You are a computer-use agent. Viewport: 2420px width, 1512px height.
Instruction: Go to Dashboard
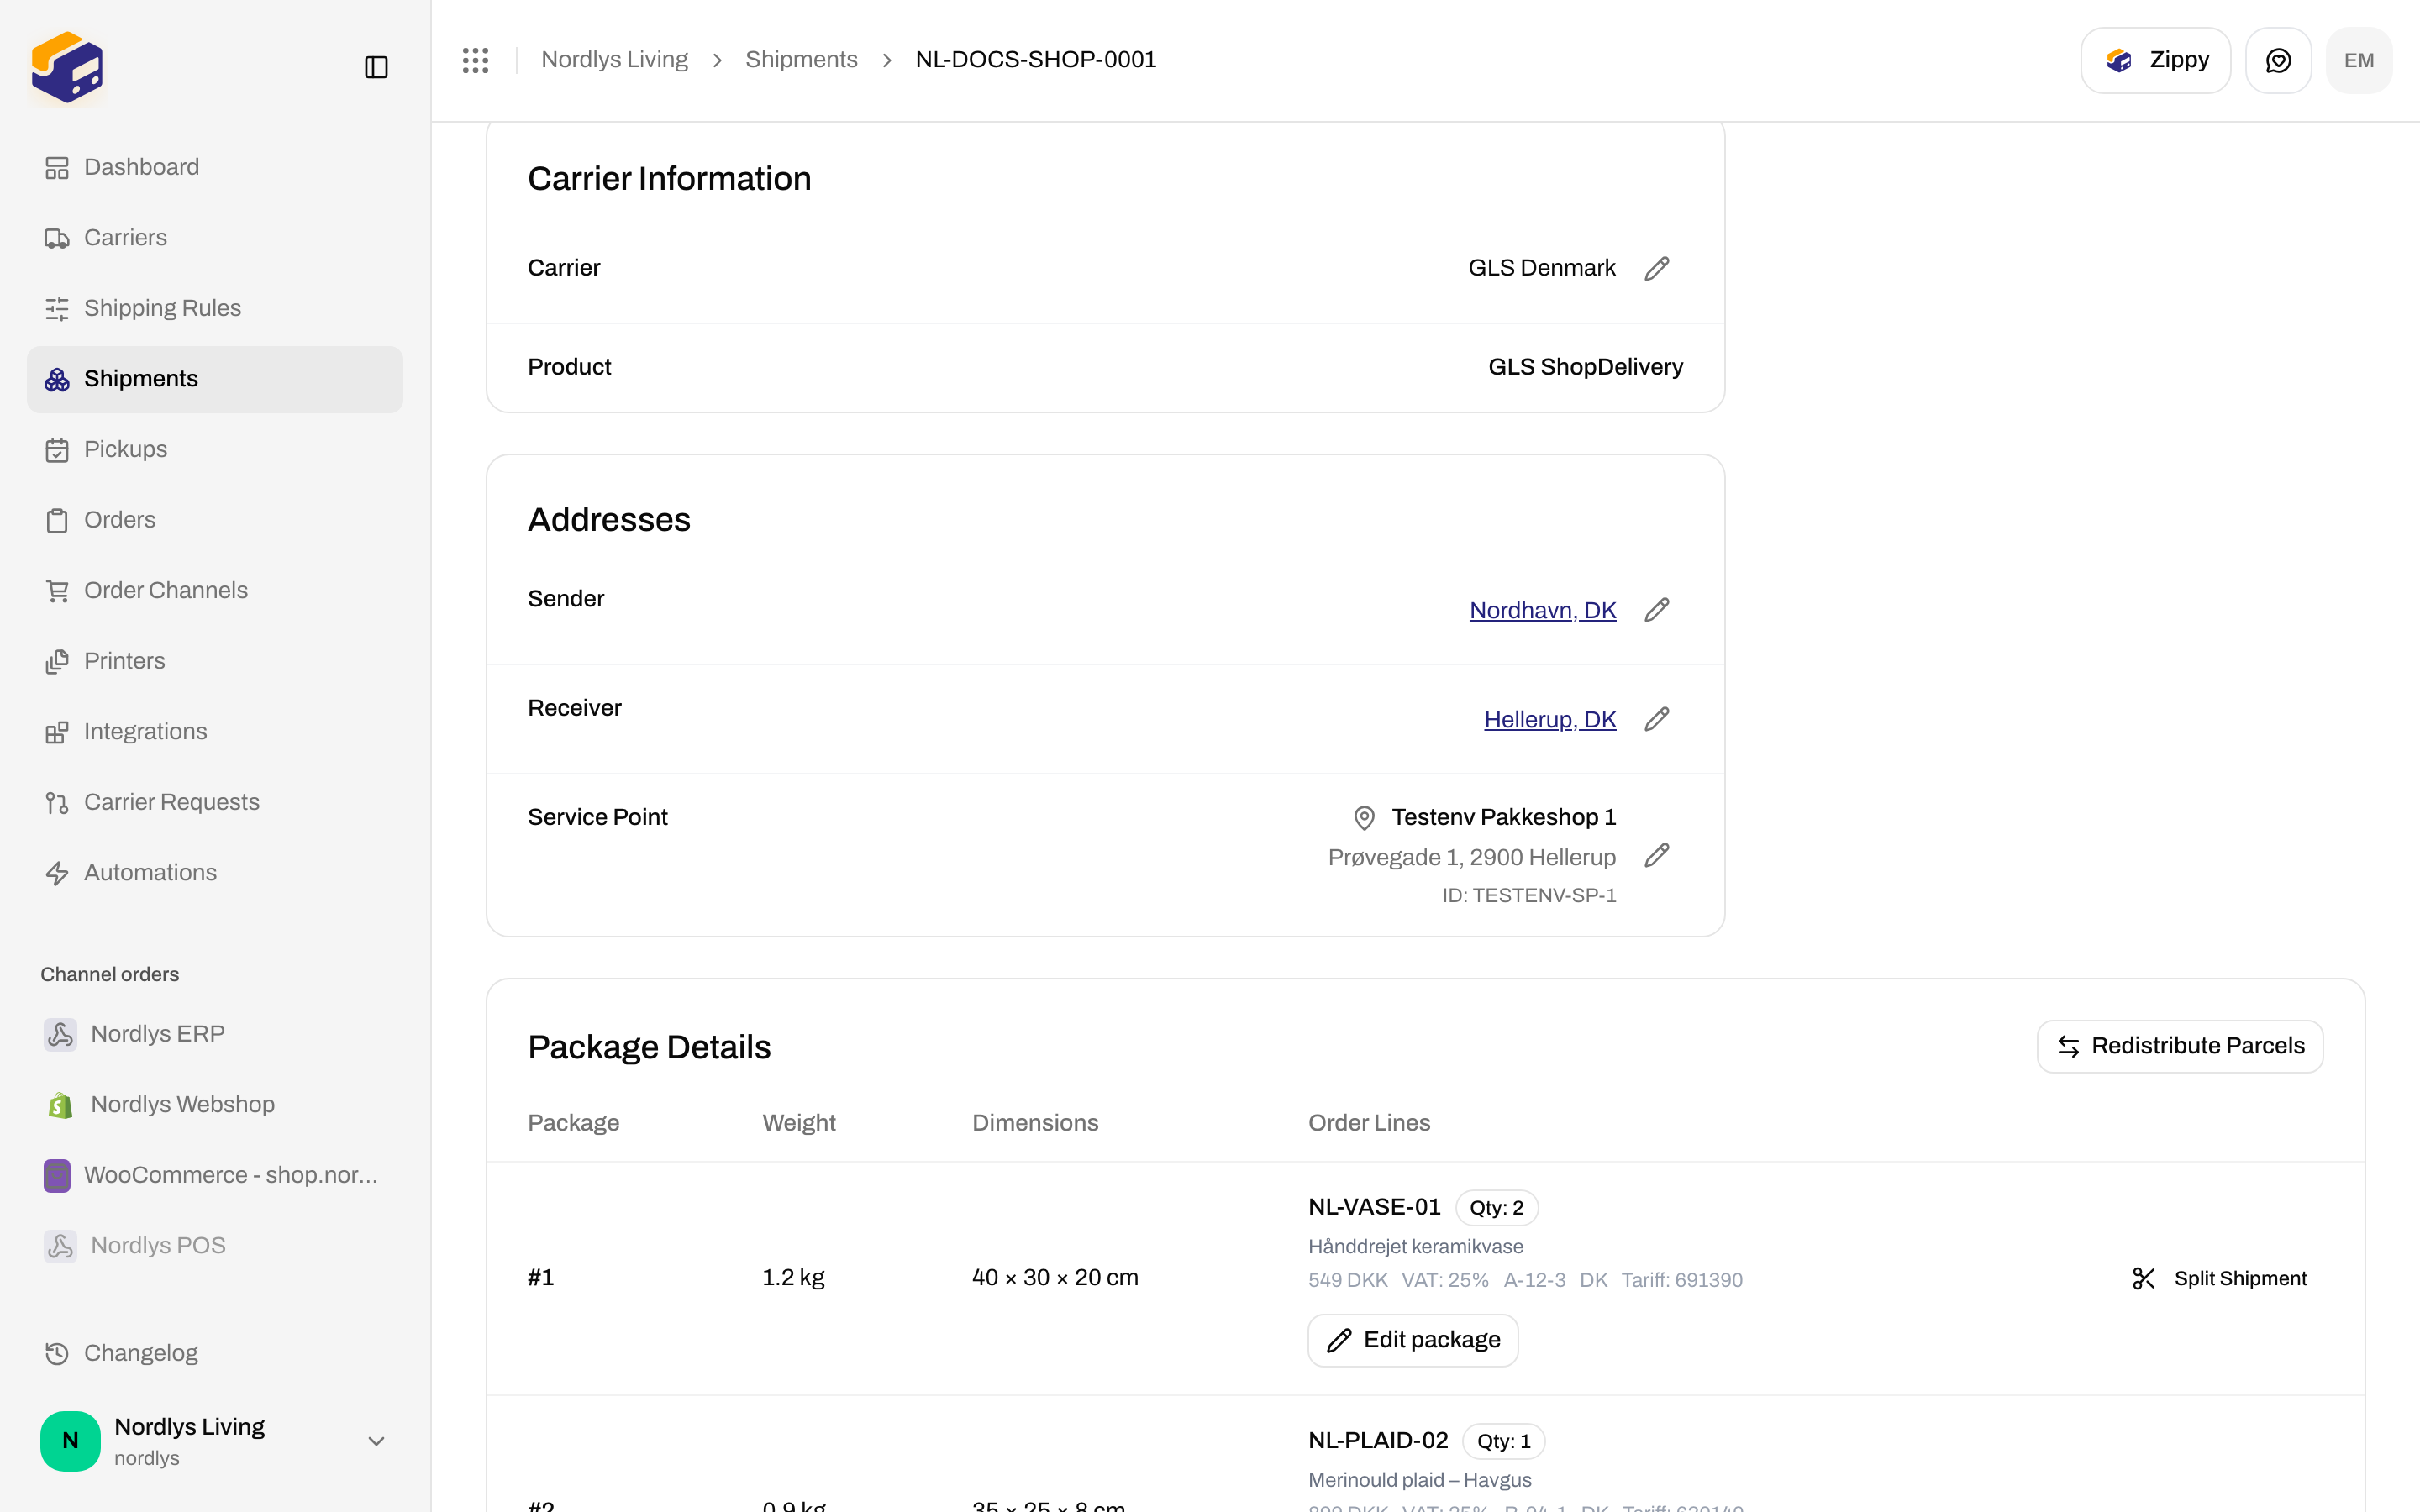click(x=215, y=167)
